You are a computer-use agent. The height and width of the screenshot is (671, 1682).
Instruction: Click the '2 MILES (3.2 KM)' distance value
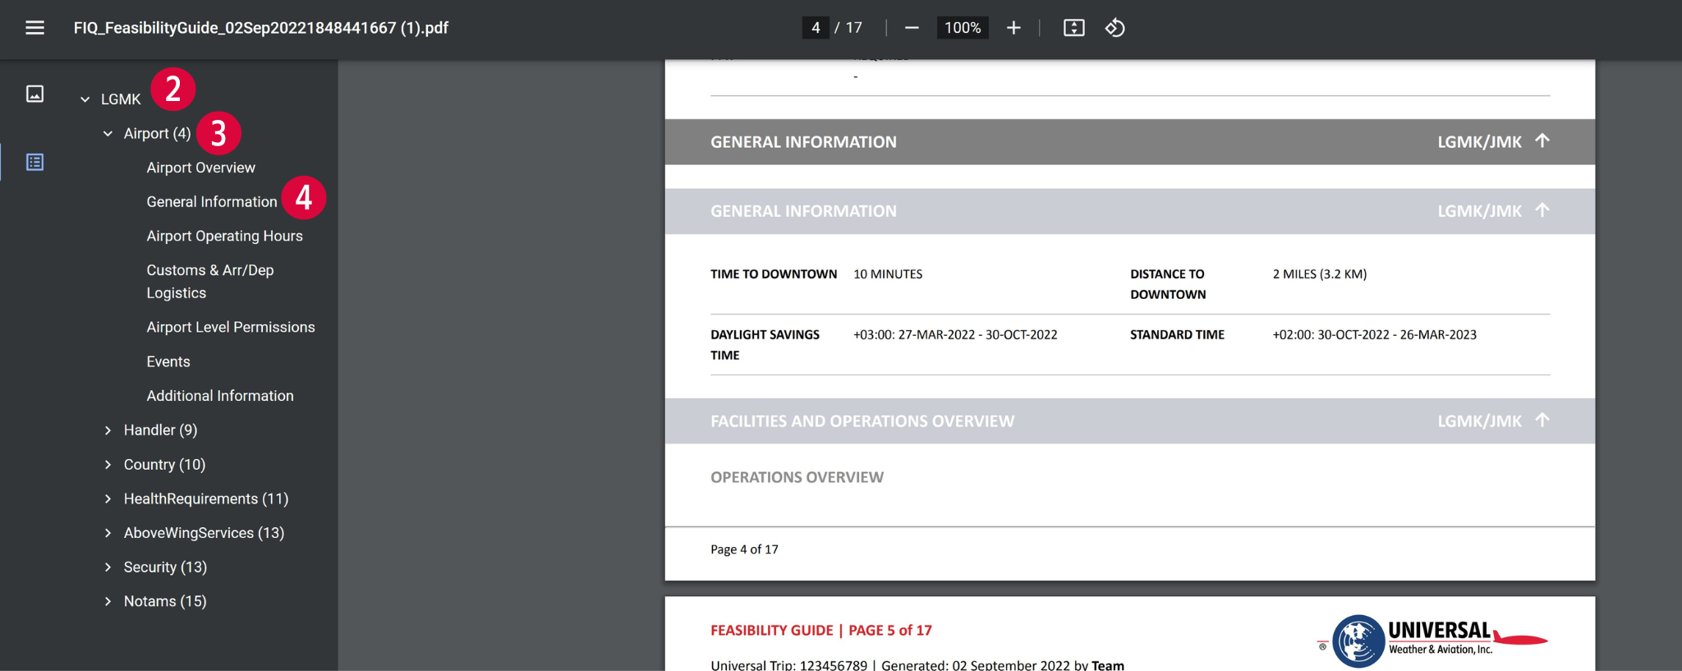point(1320,274)
